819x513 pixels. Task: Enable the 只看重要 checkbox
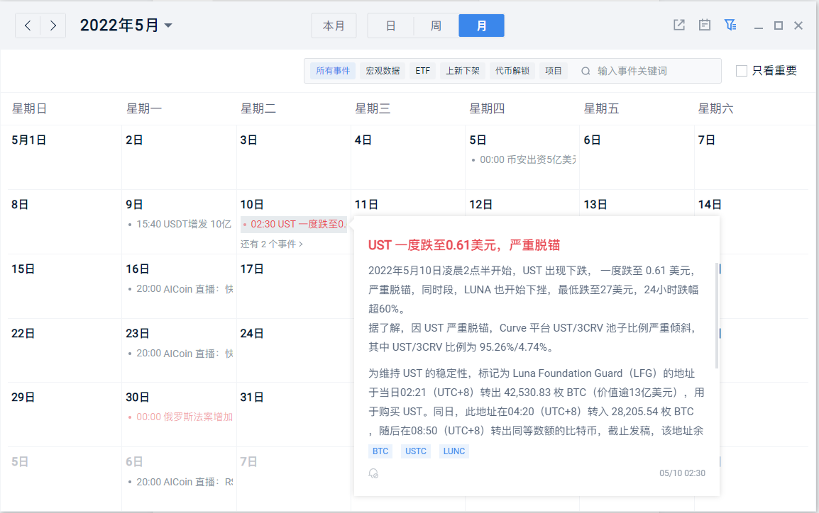point(741,71)
